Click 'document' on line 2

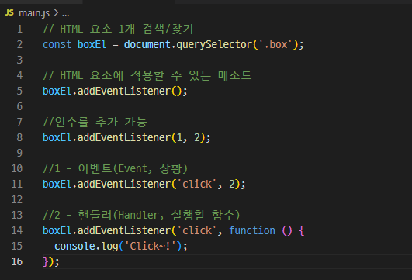click(147, 44)
